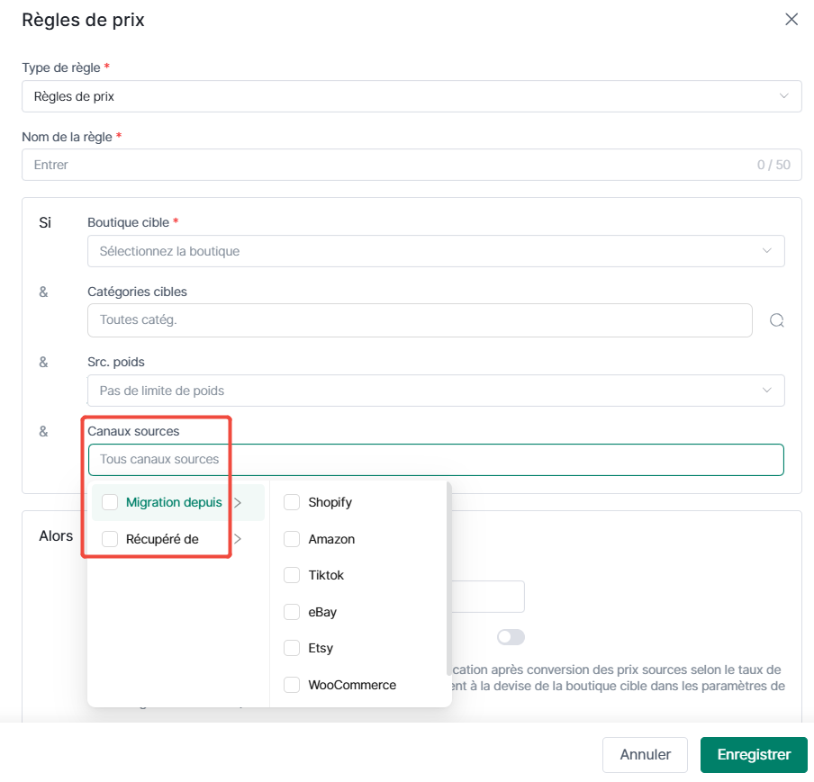Screen dimensions: 814x782
Task: Open the Boutique cible store dropdown
Action: tap(436, 251)
